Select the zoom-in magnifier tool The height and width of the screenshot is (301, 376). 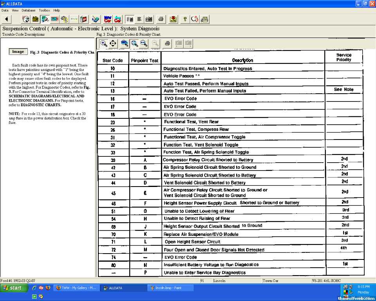click(x=103, y=44)
